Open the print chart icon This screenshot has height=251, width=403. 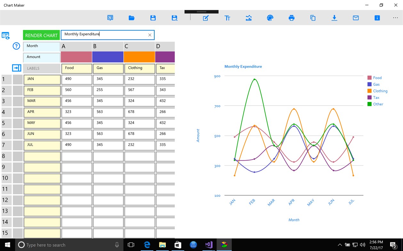tap(291, 18)
